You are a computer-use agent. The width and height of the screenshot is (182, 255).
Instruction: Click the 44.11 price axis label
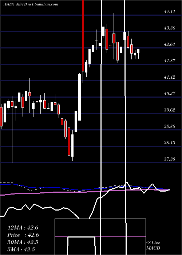(x=170, y=12)
